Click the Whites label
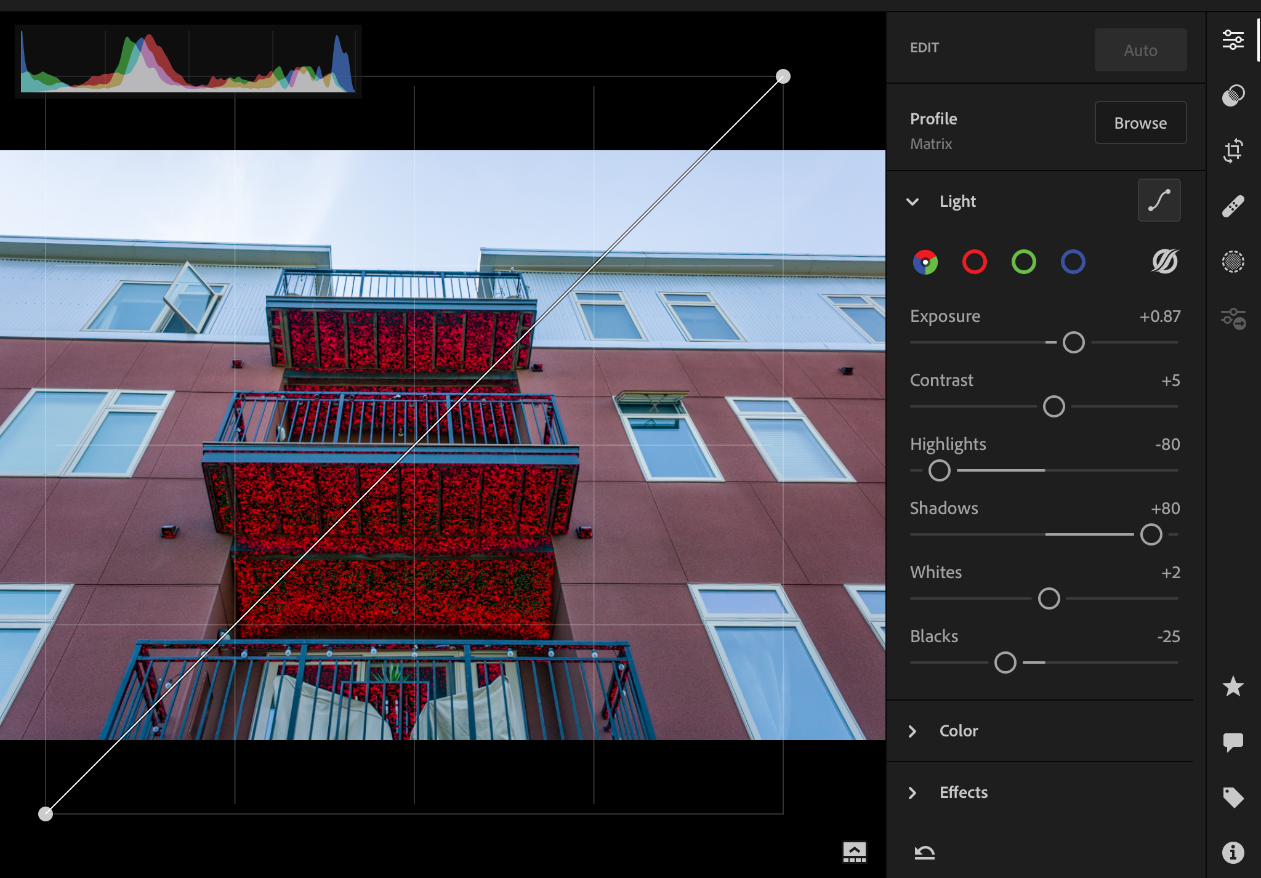 click(936, 572)
